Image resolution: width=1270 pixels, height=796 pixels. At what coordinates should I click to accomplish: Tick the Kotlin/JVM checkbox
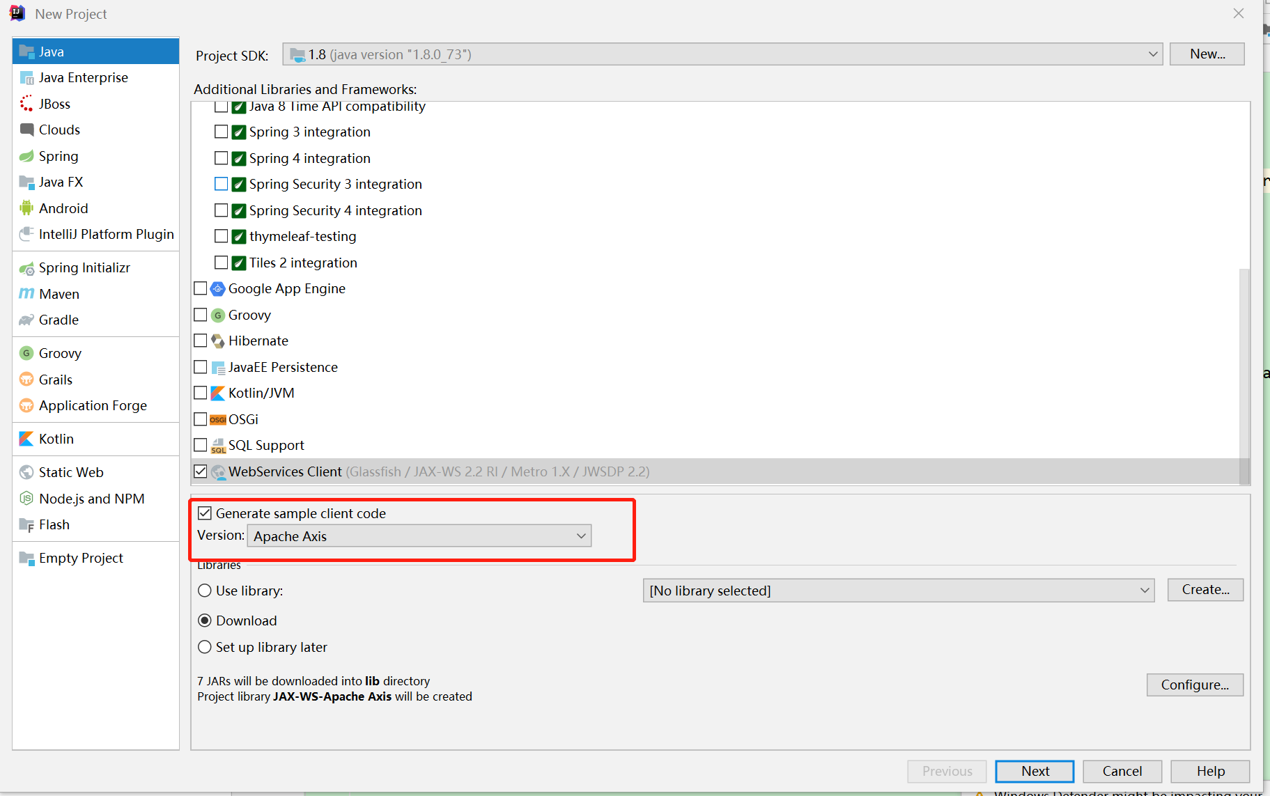pos(201,393)
